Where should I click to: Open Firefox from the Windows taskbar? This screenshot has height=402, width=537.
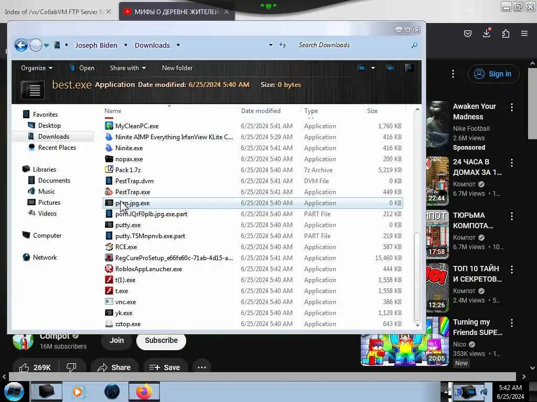[x=144, y=392]
